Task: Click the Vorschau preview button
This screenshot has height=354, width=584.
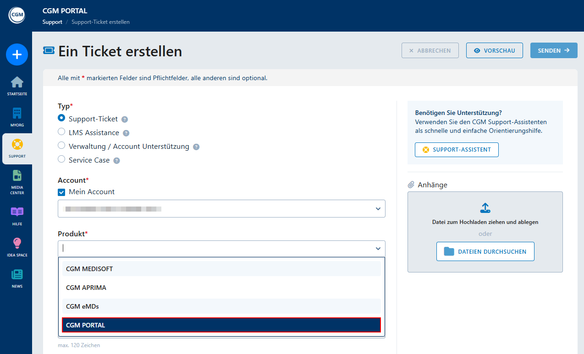Action: (495, 50)
